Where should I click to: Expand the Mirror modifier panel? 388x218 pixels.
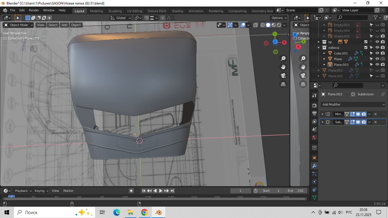[x=322, y=114]
